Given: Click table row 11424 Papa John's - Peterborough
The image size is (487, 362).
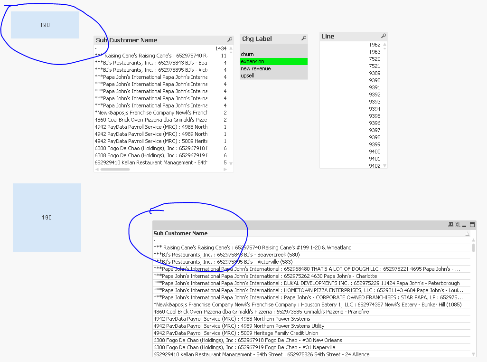Looking at the screenshot, I should 311,284.
